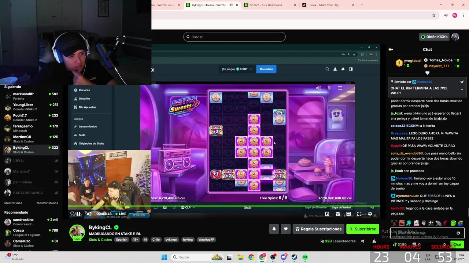The width and height of the screenshot is (469, 263).
Task: Open the BykingCL channel avatar
Action: point(77,232)
